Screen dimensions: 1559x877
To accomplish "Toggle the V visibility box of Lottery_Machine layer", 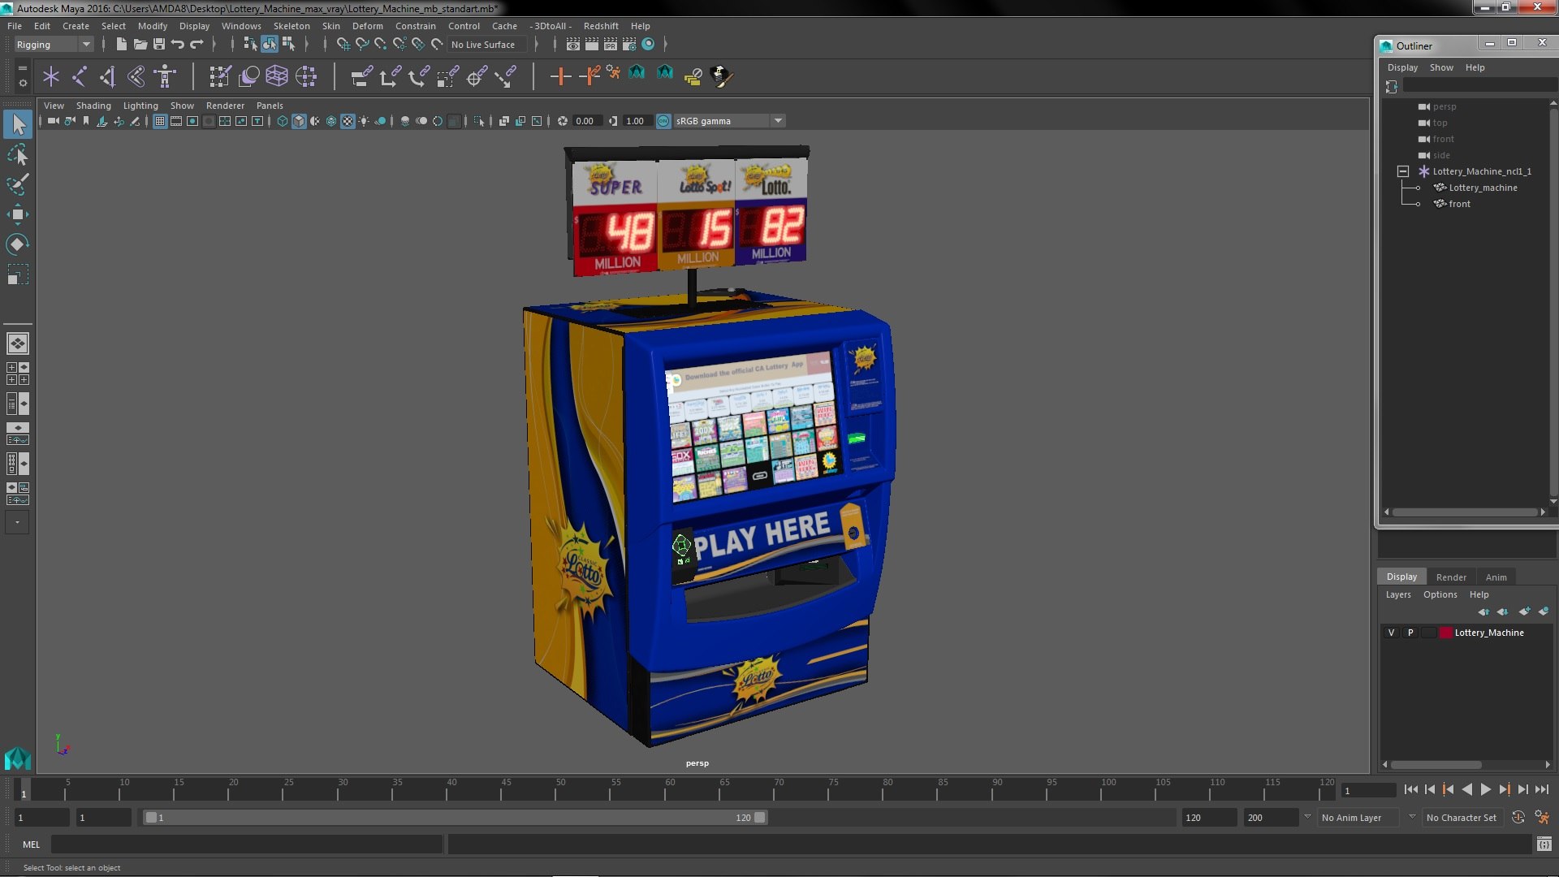I will (x=1391, y=633).
